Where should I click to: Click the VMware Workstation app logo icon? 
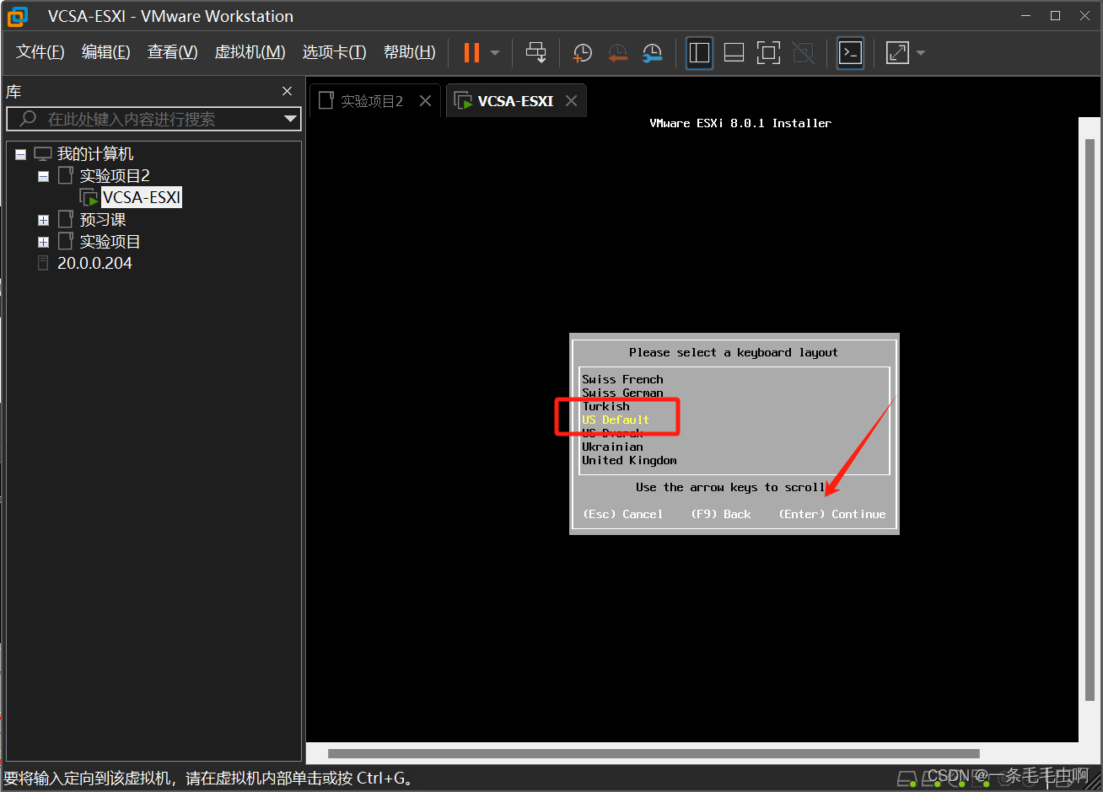(17, 16)
